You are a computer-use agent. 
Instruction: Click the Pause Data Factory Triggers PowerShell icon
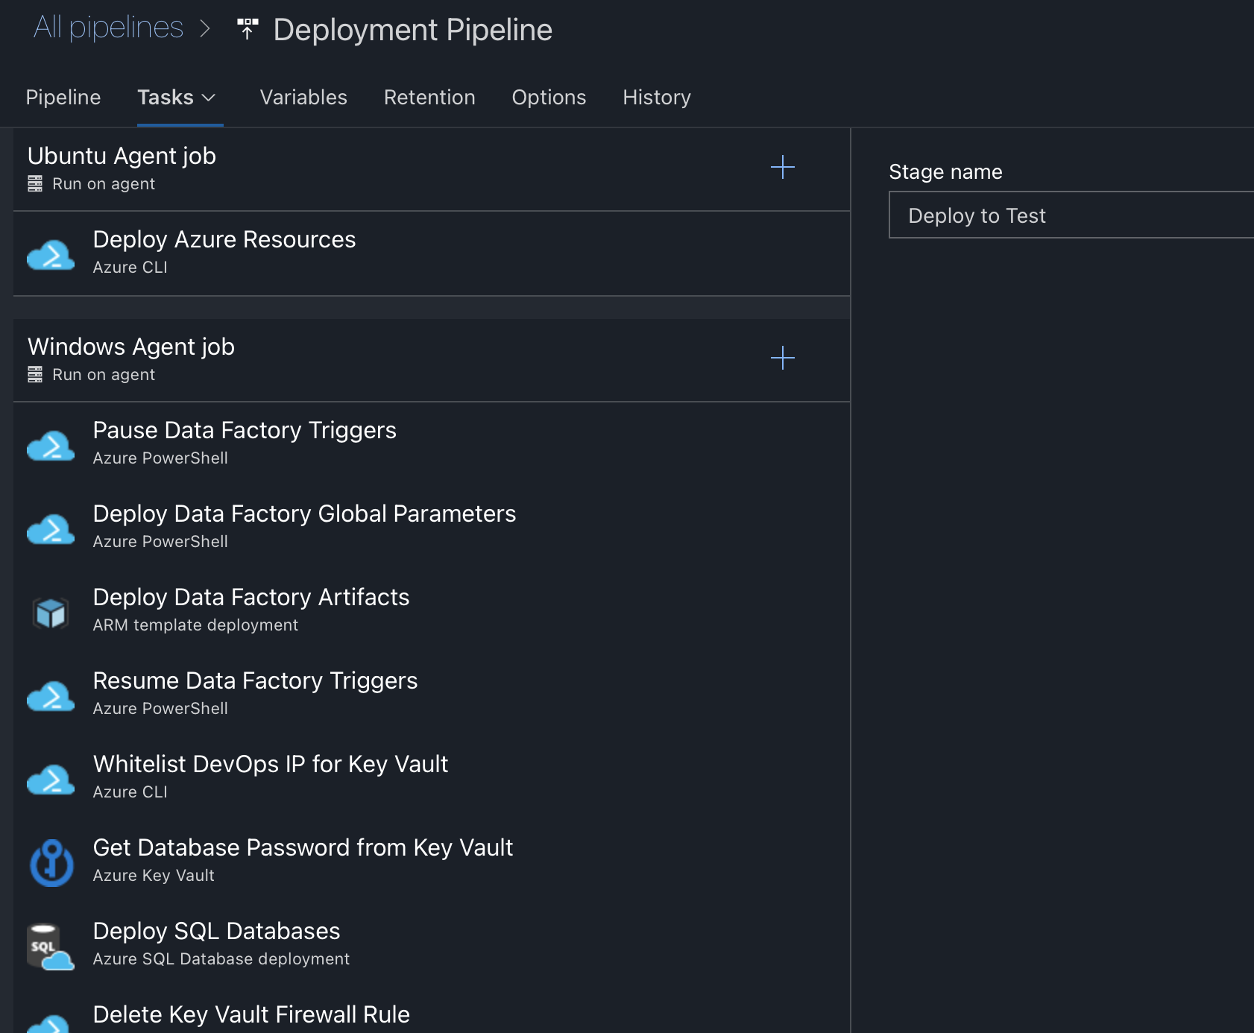click(51, 445)
